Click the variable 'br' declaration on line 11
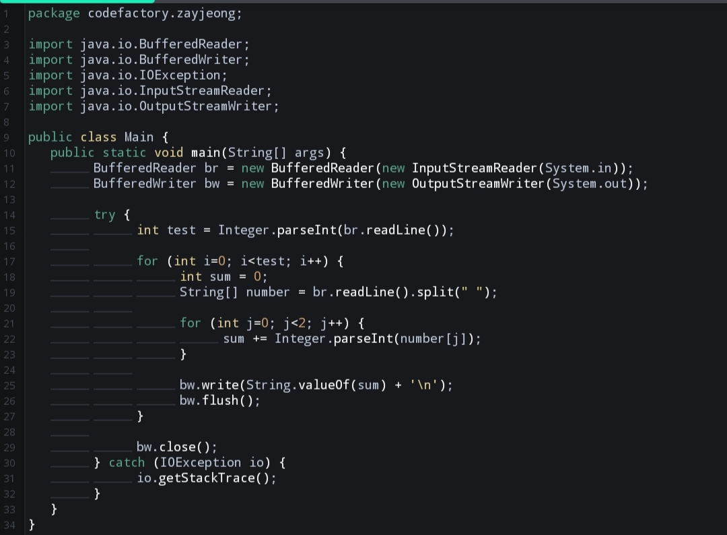The image size is (727, 535). pos(211,168)
